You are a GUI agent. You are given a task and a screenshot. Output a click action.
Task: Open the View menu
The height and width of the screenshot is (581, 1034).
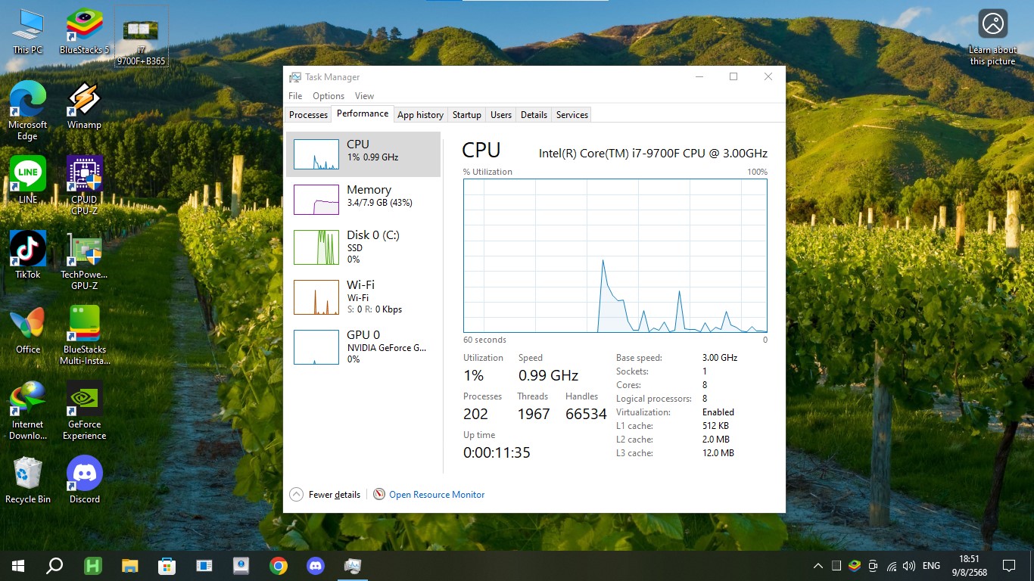coord(364,96)
